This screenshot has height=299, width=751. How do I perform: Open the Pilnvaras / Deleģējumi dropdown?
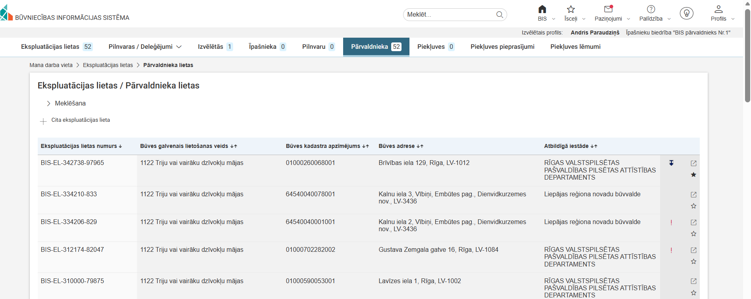coord(145,47)
